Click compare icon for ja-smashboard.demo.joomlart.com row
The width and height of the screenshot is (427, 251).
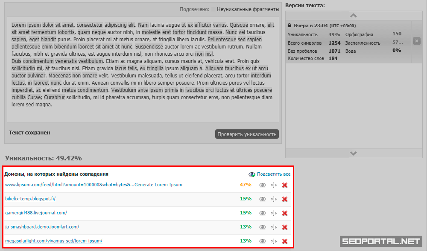click(274, 227)
